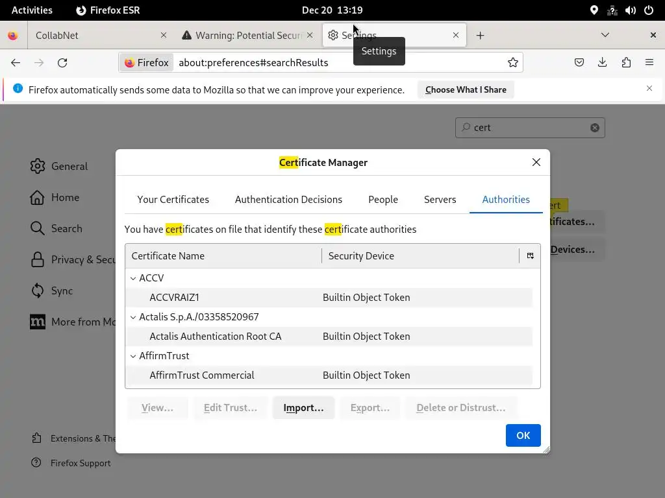Reload the current page
The image size is (665, 498).
(x=62, y=63)
